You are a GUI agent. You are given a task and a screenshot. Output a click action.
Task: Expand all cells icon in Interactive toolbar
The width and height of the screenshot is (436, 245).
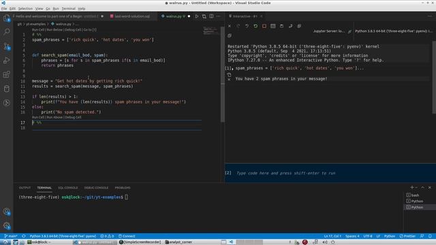pyautogui.click(x=299, y=26)
